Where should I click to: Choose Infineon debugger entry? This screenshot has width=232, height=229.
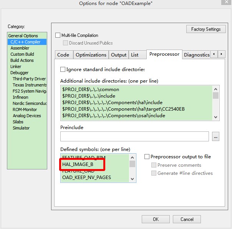(x=20, y=97)
